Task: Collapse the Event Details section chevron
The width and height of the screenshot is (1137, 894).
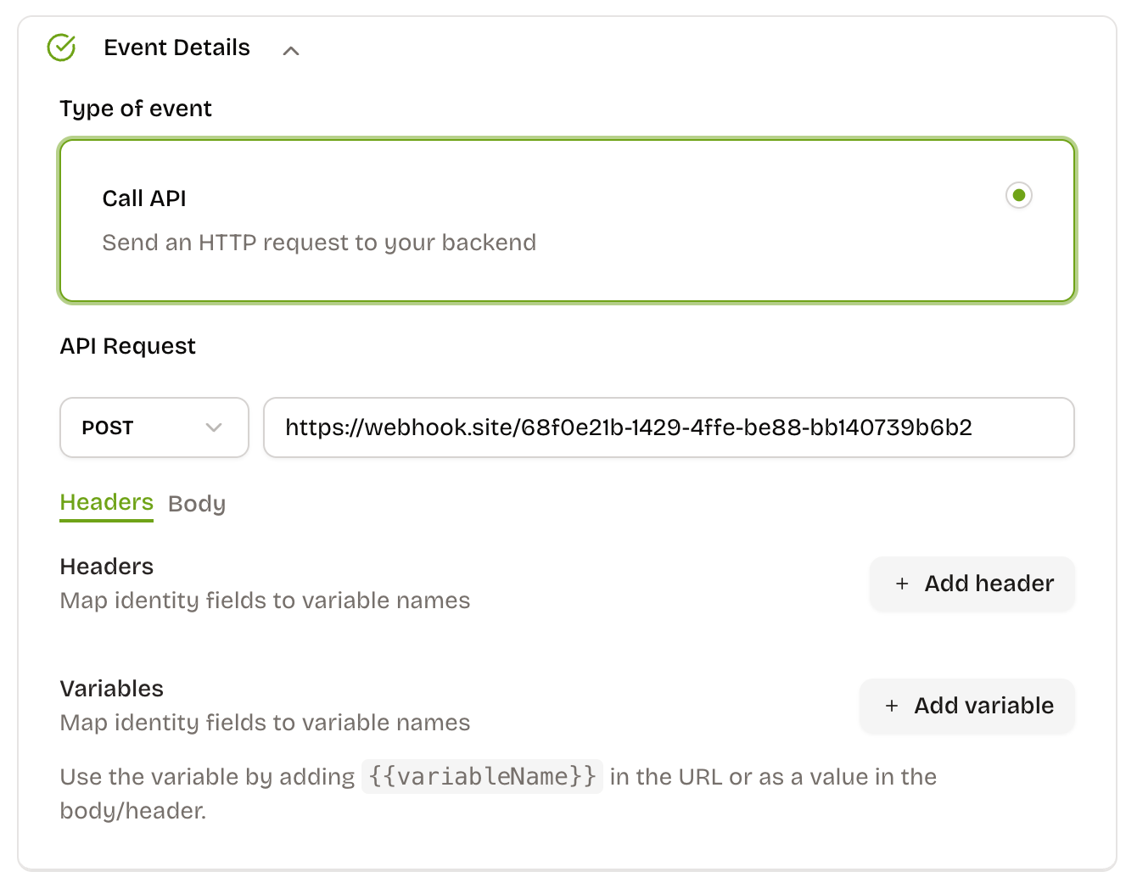Action: [x=291, y=51]
